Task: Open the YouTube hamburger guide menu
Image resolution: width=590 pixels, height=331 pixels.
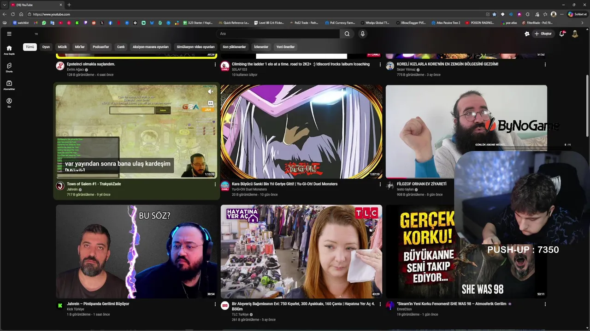Action: click(9, 34)
